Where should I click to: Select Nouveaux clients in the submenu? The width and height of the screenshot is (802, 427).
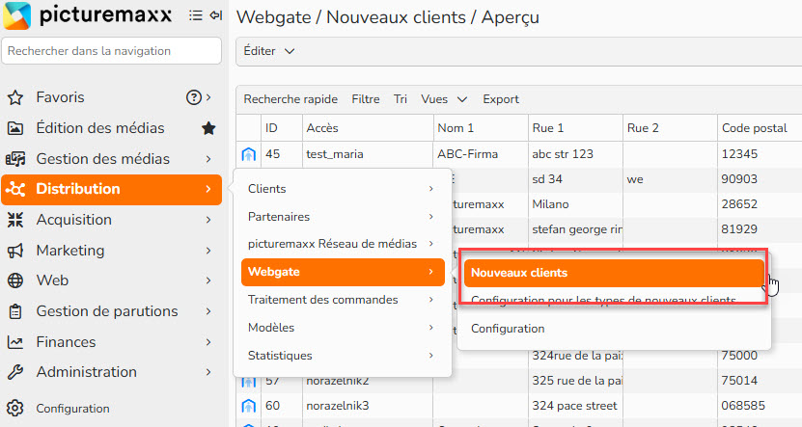pos(614,273)
